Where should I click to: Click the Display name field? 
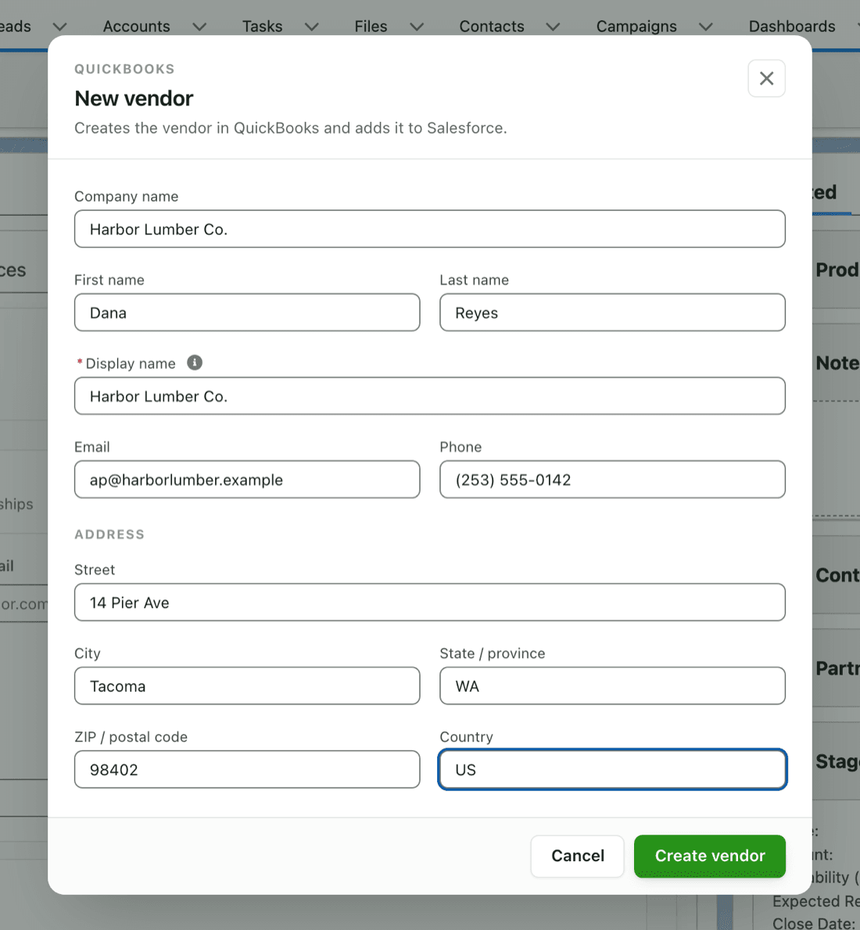[430, 396]
